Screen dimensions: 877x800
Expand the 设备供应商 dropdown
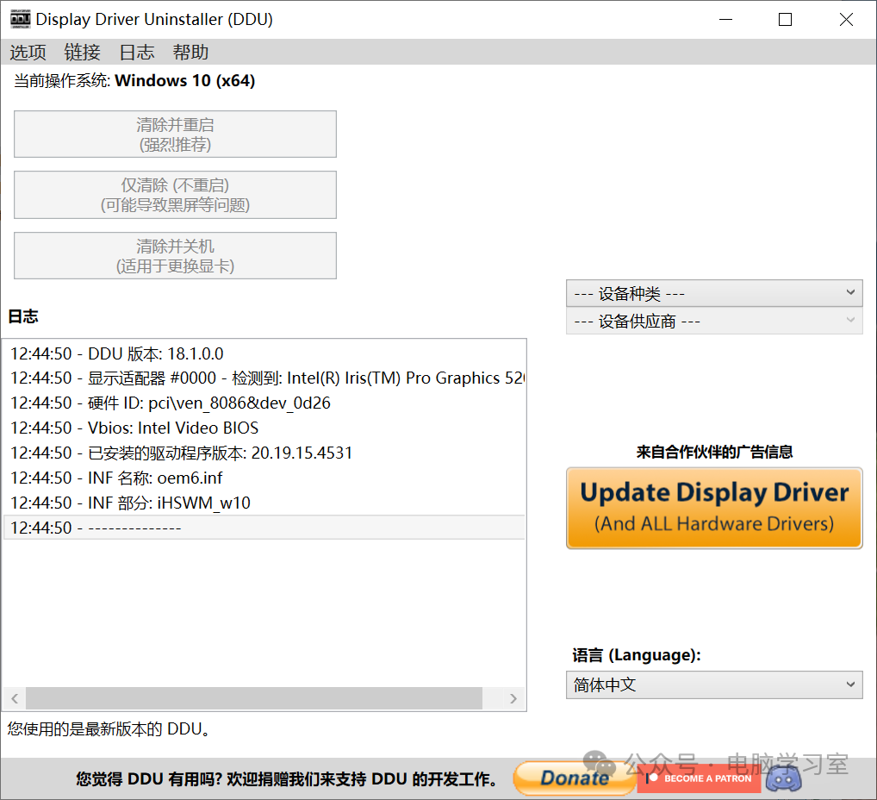(x=714, y=322)
